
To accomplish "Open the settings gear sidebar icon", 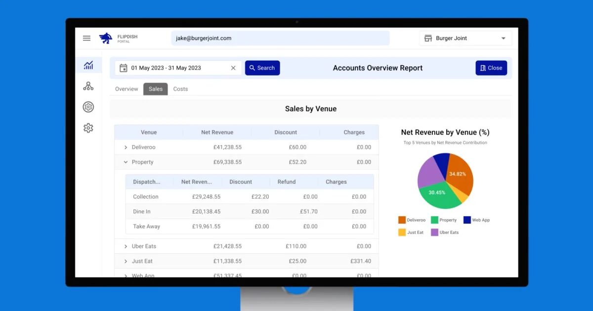I will point(88,128).
